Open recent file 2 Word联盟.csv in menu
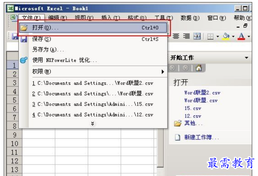The height and width of the screenshot is (176, 258). point(92,94)
